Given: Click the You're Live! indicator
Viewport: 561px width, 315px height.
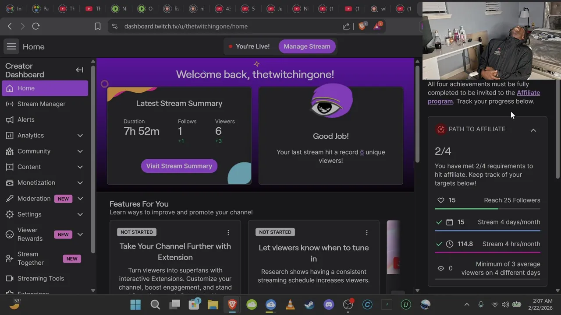Looking at the screenshot, I should click(x=249, y=46).
